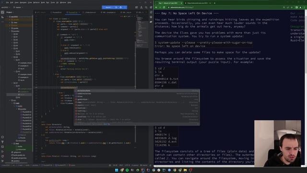The image size is (307, 173).
Task: Open the Project tool window icon
Action: pos(2,12)
